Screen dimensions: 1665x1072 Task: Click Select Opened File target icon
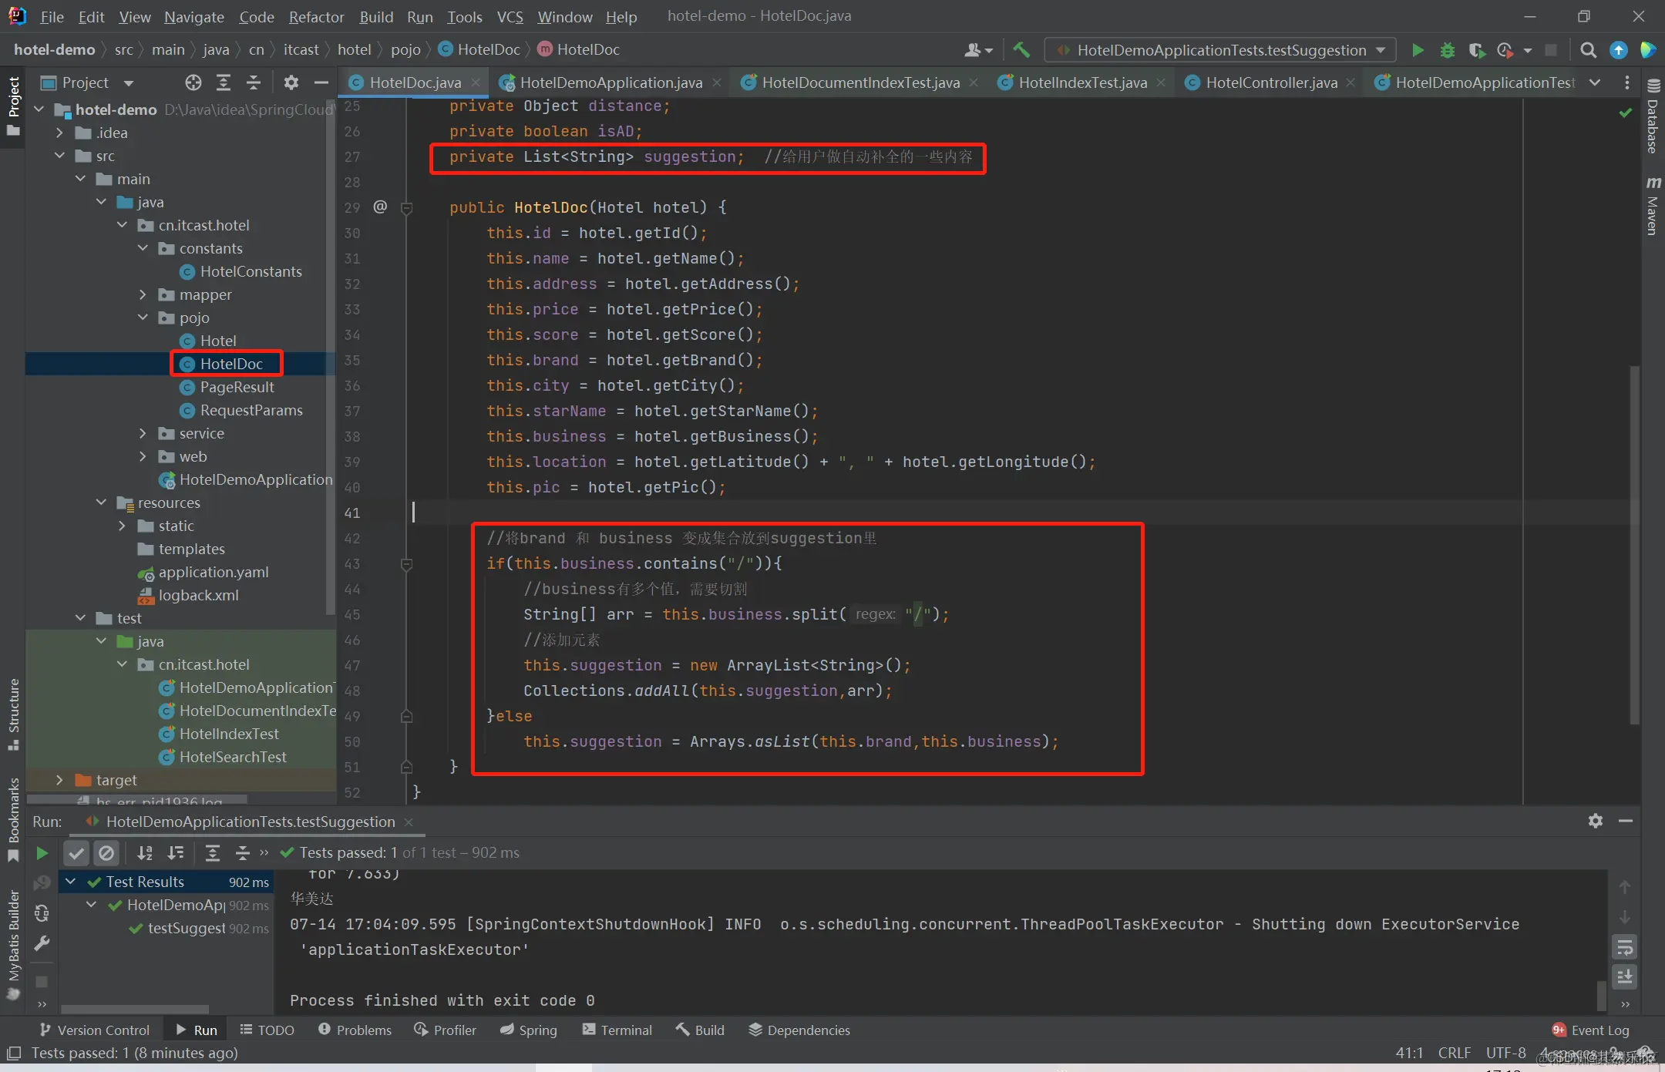pyautogui.click(x=193, y=82)
